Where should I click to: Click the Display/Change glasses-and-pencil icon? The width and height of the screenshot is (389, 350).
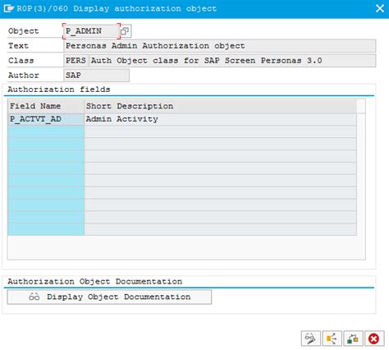(x=310, y=338)
